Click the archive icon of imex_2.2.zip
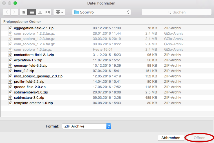The image size is (214, 143). (x=10, y=71)
